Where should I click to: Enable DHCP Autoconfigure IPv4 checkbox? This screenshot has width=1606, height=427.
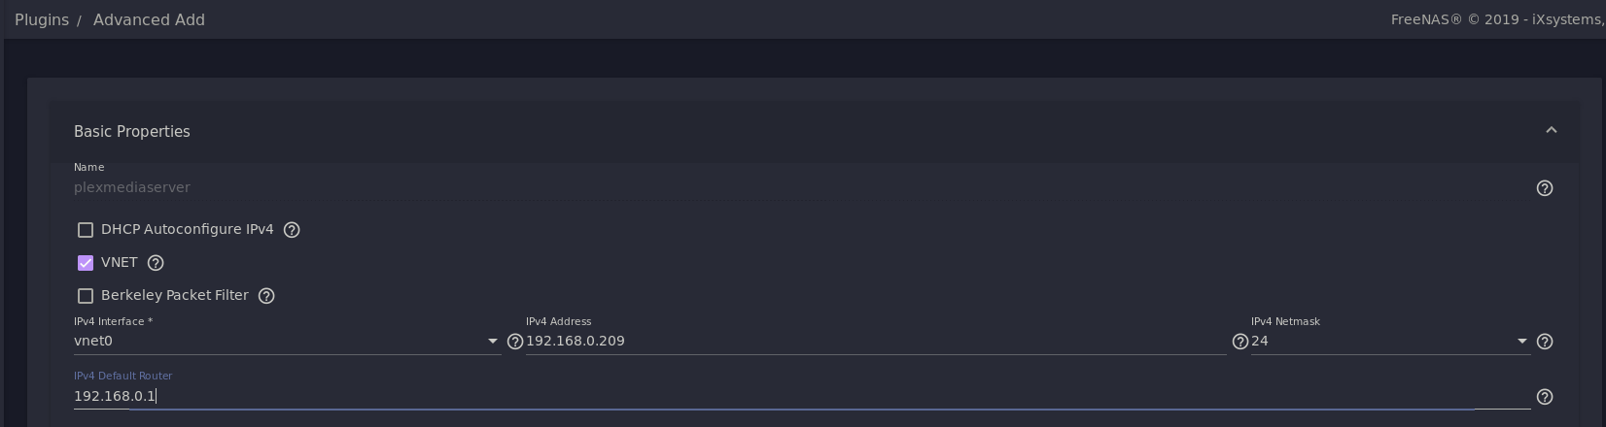pyautogui.click(x=86, y=230)
